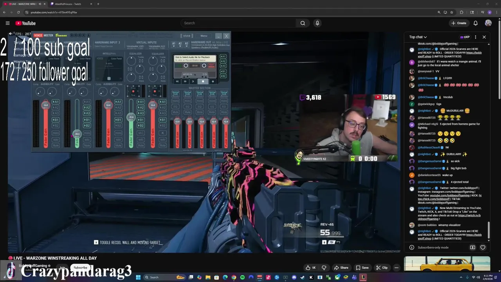
Task: Go to the YouTube home logo
Action: pos(25,23)
